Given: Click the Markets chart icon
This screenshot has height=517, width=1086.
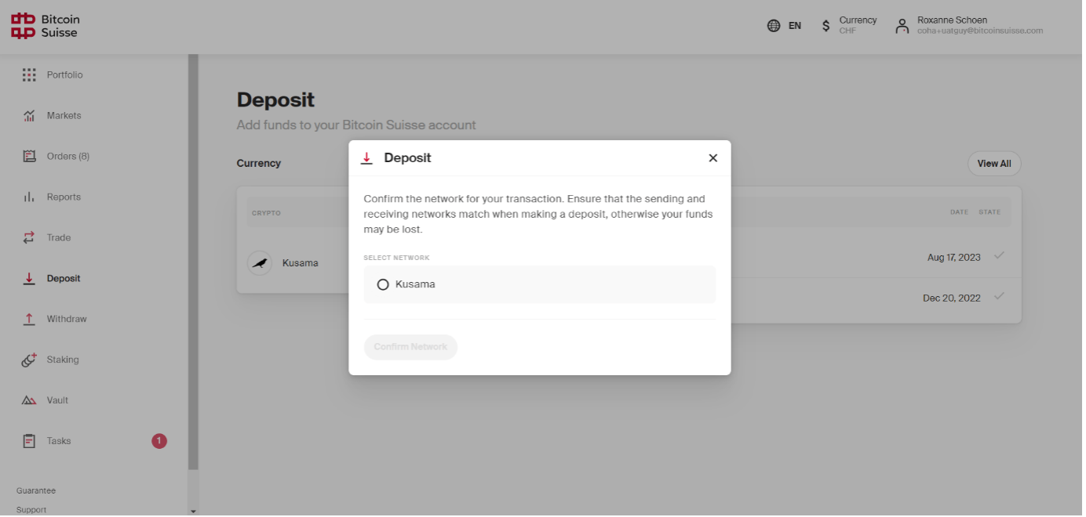Looking at the screenshot, I should pyautogui.click(x=29, y=116).
